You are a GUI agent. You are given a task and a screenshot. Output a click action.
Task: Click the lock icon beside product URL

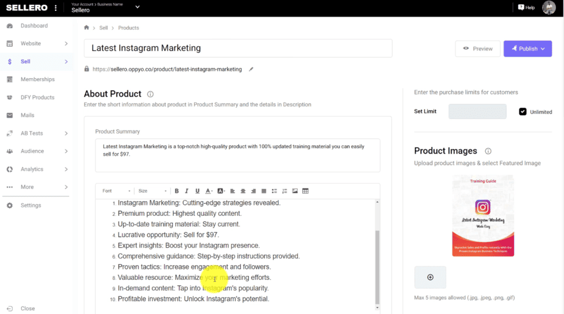coord(87,69)
